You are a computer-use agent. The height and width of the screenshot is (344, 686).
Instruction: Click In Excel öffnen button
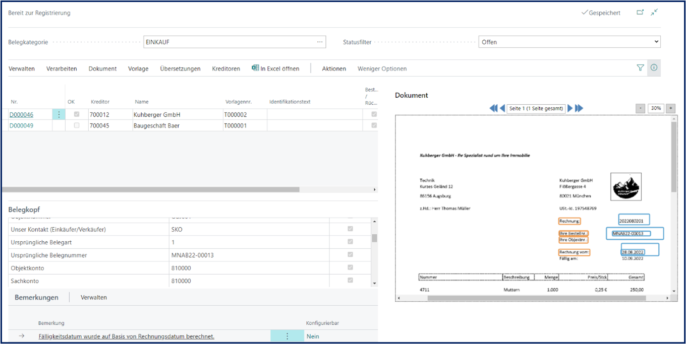point(275,68)
